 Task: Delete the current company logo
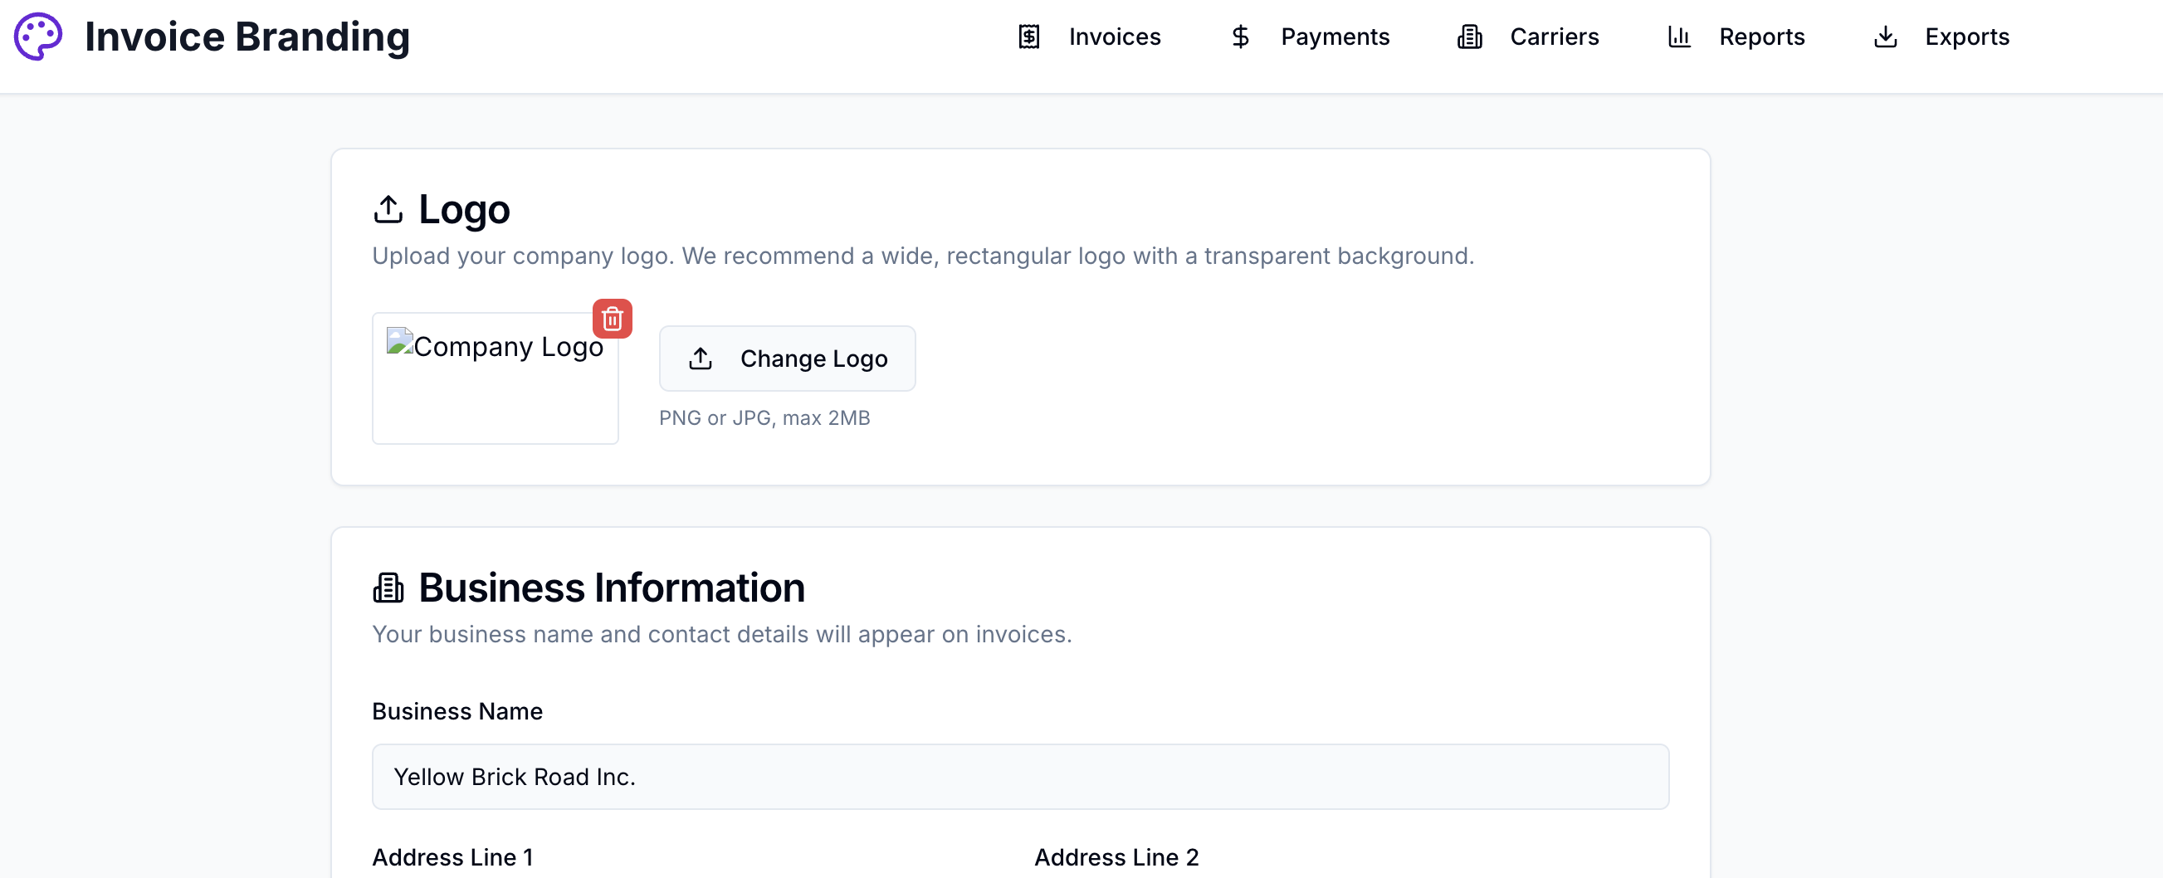pyautogui.click(x=612, y=319)
